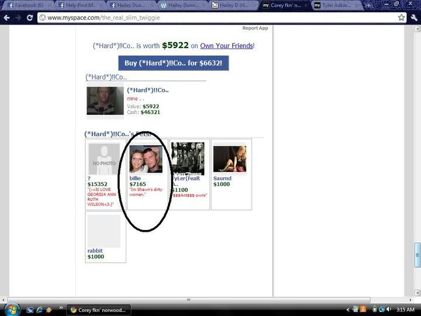This screenshot has width=421, height=316.
Task: Open the (*Hard*)!!Co.. profile name link
Action: click(x=148, y=90)
